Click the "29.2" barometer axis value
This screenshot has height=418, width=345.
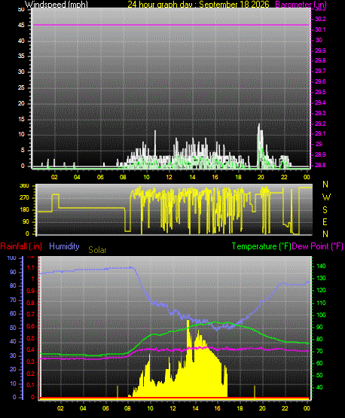(x=320, y=124)
